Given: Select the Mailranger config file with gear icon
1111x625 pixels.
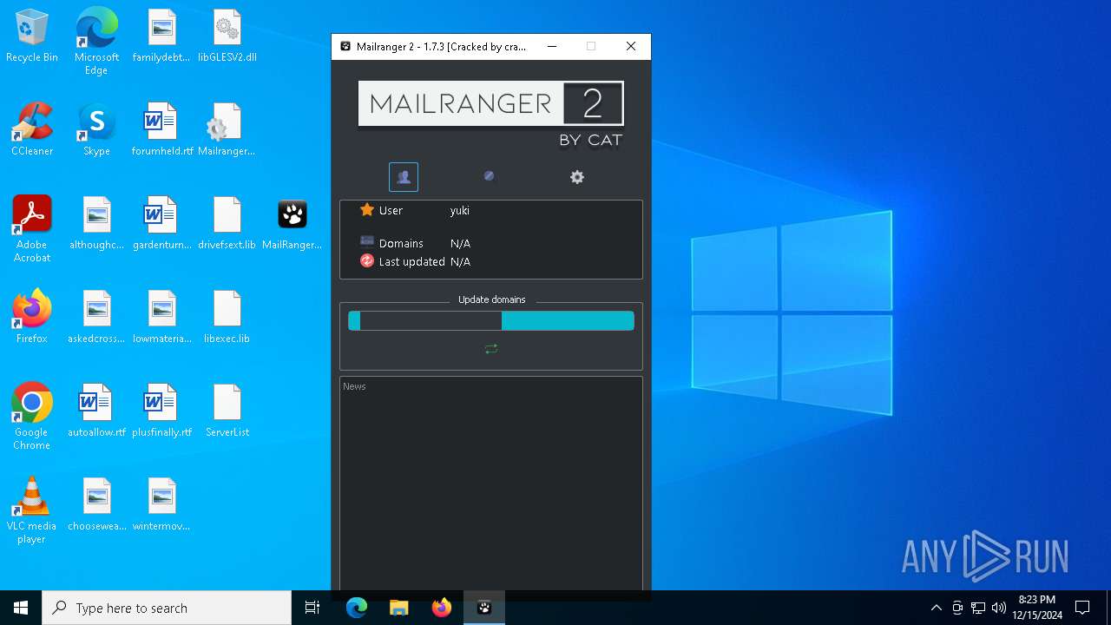Looking at the screenshot, I should [227, 130].
